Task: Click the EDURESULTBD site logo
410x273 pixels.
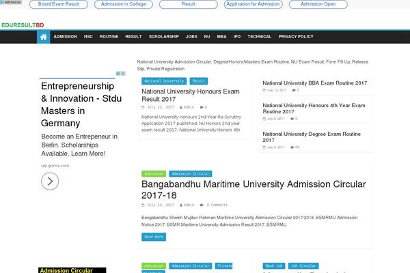Action: pyautogui.click(x=23, y=25)
